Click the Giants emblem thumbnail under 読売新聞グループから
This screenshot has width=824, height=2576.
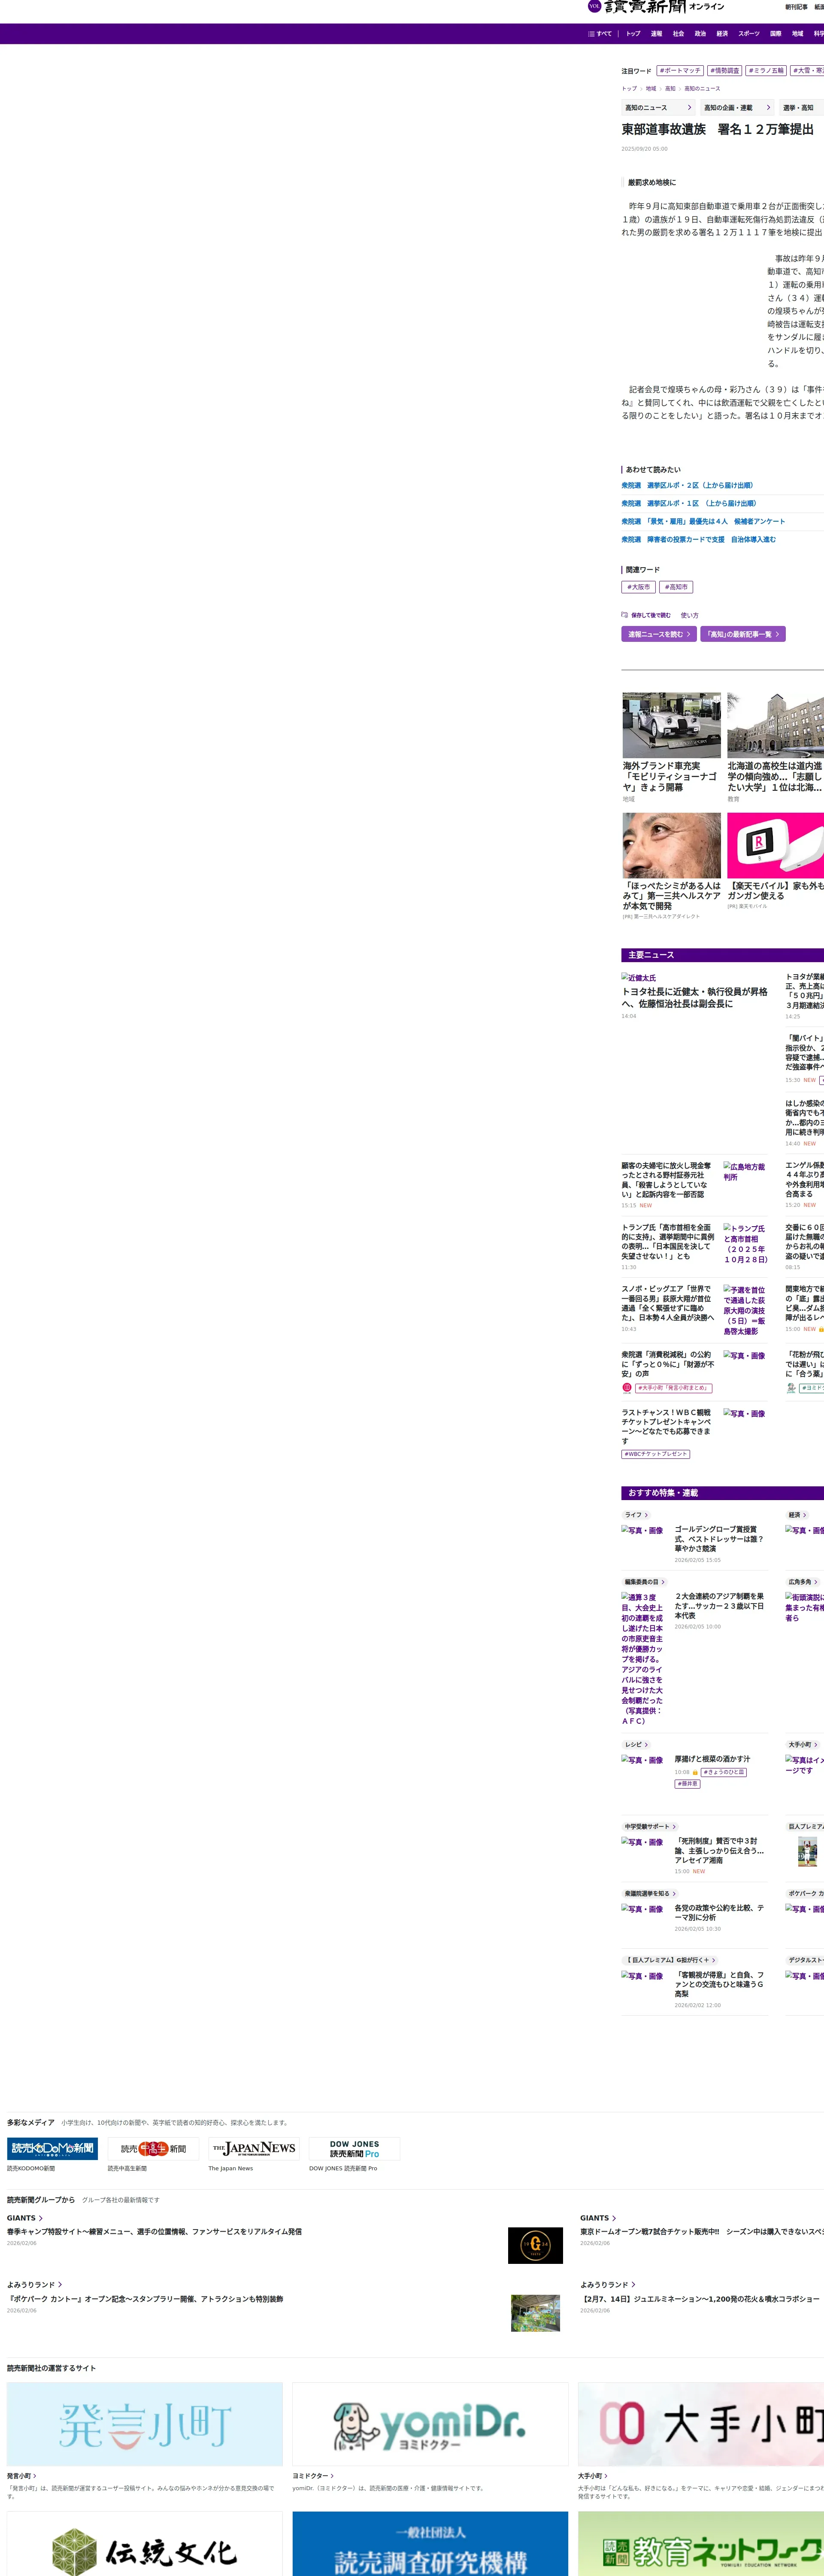(535, 2245)
